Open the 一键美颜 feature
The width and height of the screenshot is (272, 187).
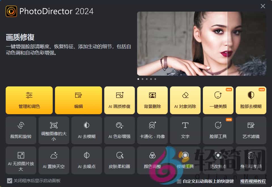tap(218, 100)
